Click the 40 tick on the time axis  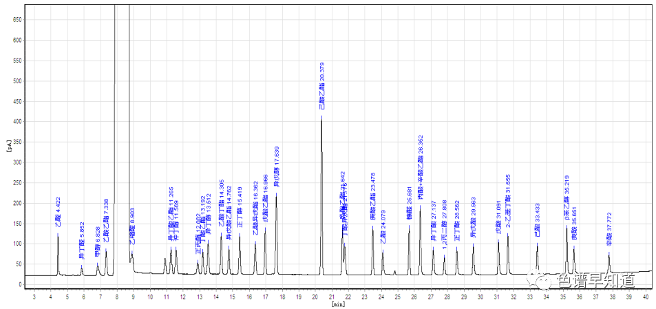click(645, 297)
